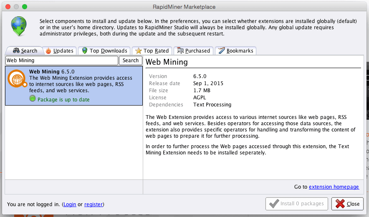Click the red close window button
This screenshot has height=217, width=369.
(8, 7)
